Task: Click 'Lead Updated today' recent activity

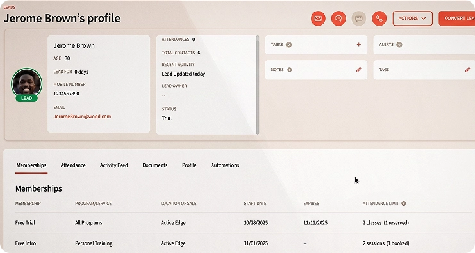Action: pyautogui.click(x=183, y=74)
